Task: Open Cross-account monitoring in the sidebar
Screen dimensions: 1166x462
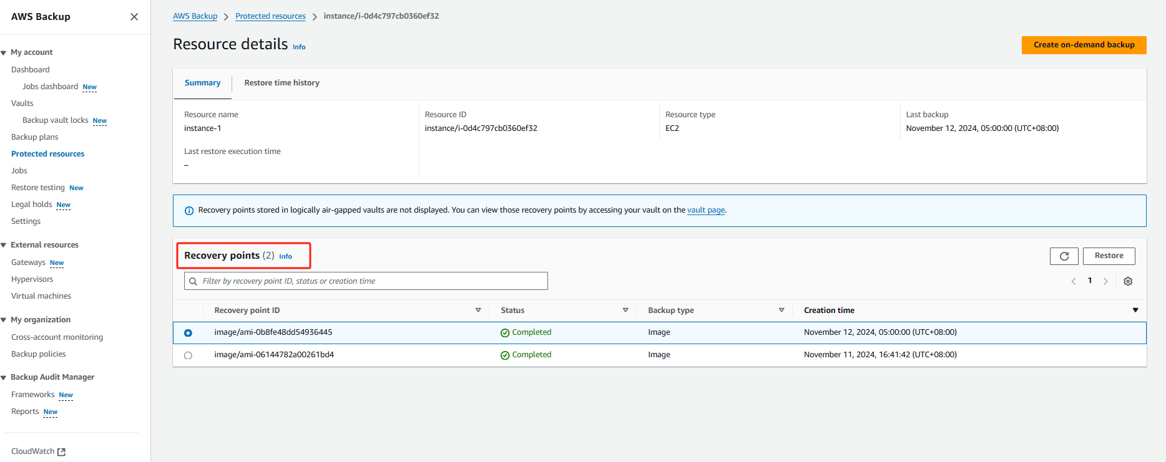Action: click(x=57, y=337)
